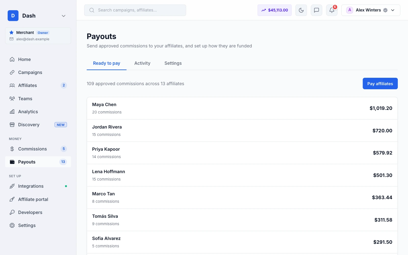The height and width of the screenshot is (255, 408).
Task: Toggle dark mode with the moon icon
Action: tap(301, 10)
